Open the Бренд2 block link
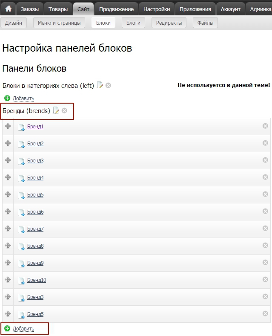This screenshot has width=272, height=336. tap(35, 144)
